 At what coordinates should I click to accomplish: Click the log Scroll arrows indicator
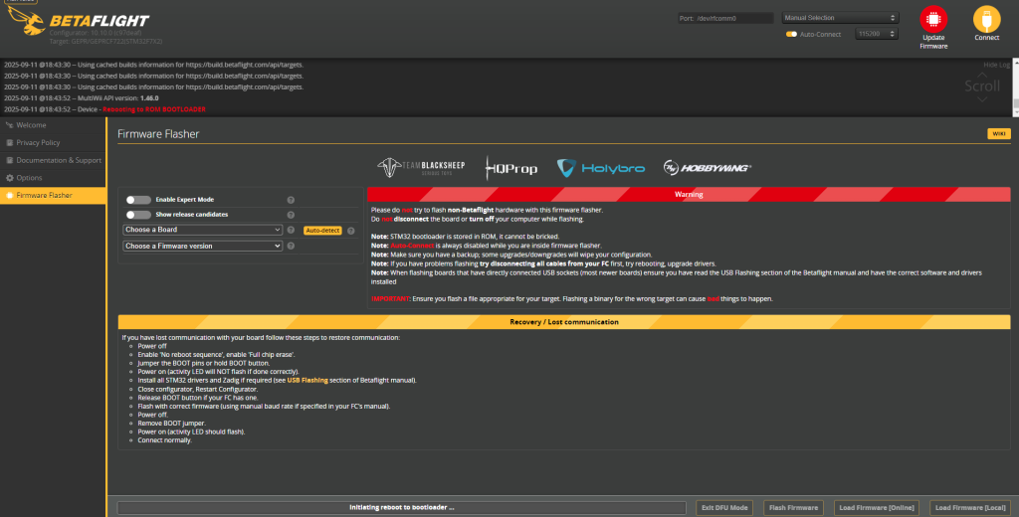point(982,86)
